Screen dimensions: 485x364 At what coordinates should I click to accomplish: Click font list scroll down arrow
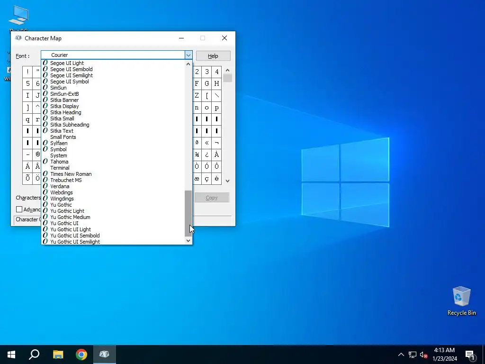pyautogui.click(x=189, y=240)
